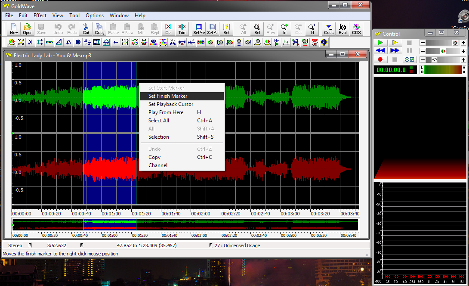The height and width of the screenshot is (286, 469).
Task: Click the overview waveform strip below timeline
Action: click(185, 225)
